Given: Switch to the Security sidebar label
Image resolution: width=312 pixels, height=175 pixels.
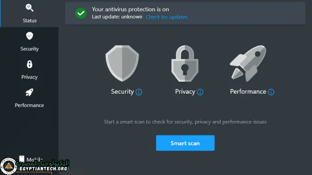Looking at the screenshot, I should coord(30,49).
